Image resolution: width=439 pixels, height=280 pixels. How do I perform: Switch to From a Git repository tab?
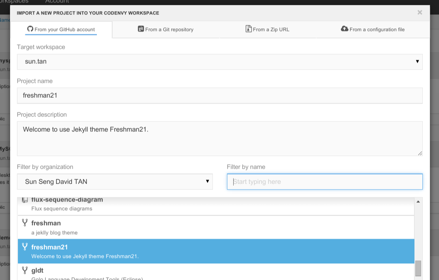(166, 29)
